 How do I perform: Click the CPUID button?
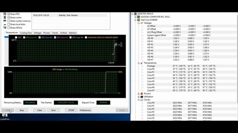pos(71,110)
